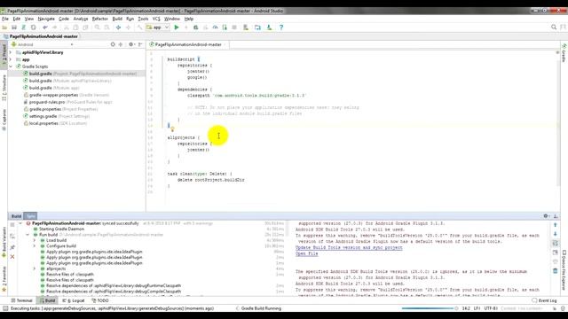Click the trash Clear All icon in output
The image size is (568, 319).
[556, 271]
